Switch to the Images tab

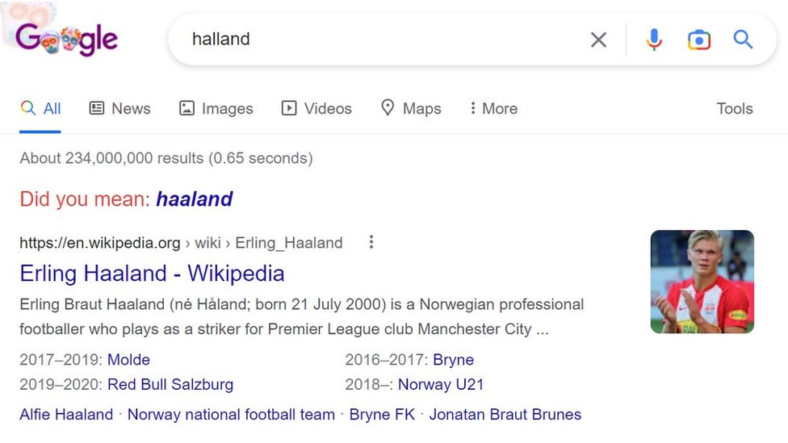(x=216, y=108)
